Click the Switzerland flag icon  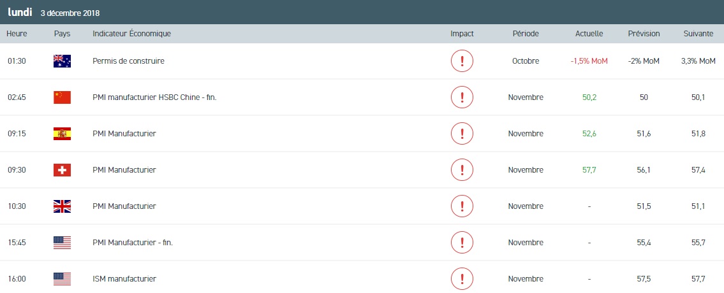click(63, 170)
